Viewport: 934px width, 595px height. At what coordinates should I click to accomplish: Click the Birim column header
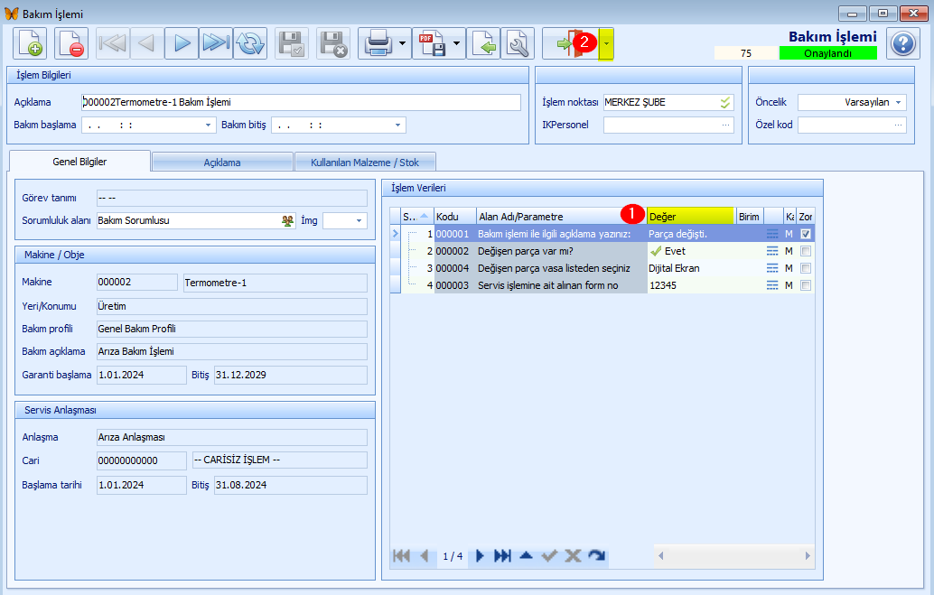[x=750, y=217]
